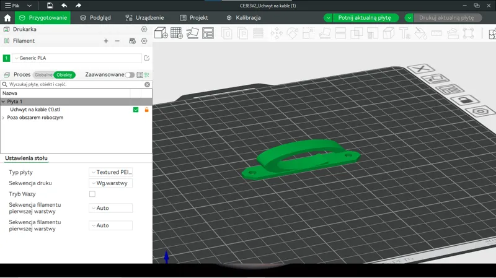Click the Split to parts icon
496x278 pixels.
point(242,33)
